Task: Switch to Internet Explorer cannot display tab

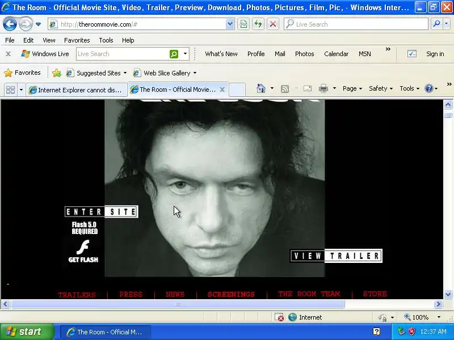Action: coord(77,90)
